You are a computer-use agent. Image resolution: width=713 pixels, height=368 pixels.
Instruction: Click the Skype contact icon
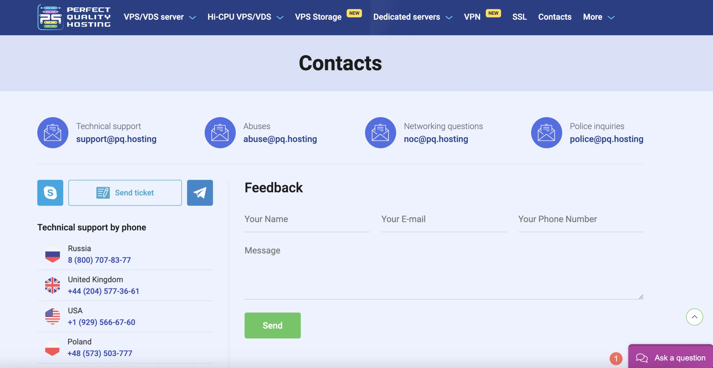coord(50,192)
